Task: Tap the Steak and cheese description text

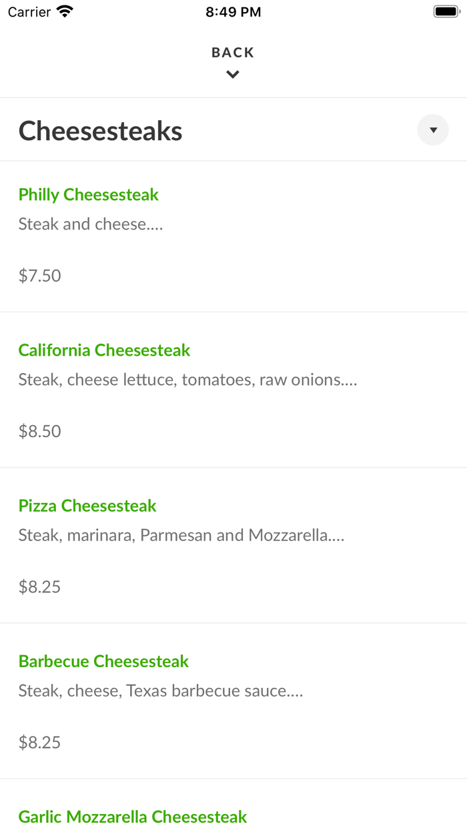Action: [x=91, y=224]
